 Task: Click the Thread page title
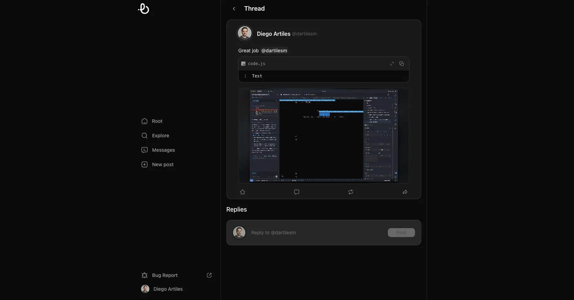[x=254, y=9]
